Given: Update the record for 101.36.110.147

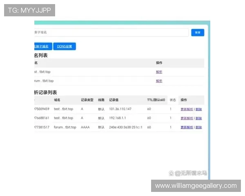Looking at the screenshot, I should 187,109.
